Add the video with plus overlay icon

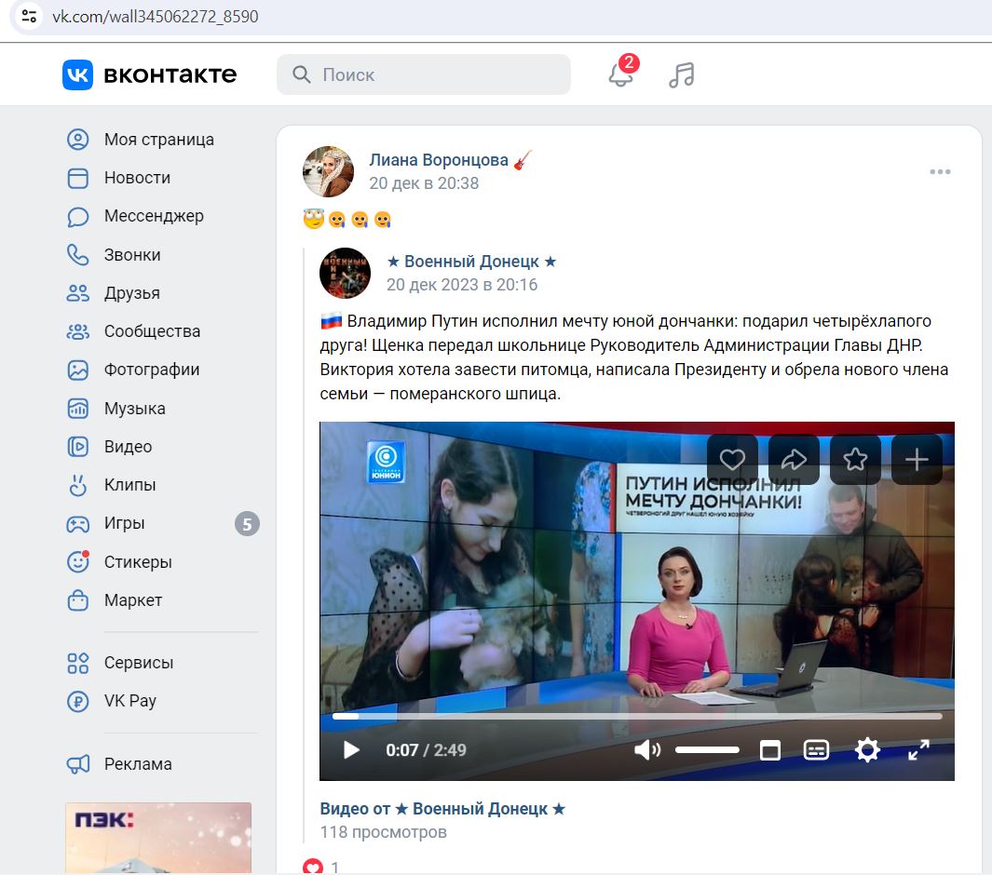(x=916, y=460)
